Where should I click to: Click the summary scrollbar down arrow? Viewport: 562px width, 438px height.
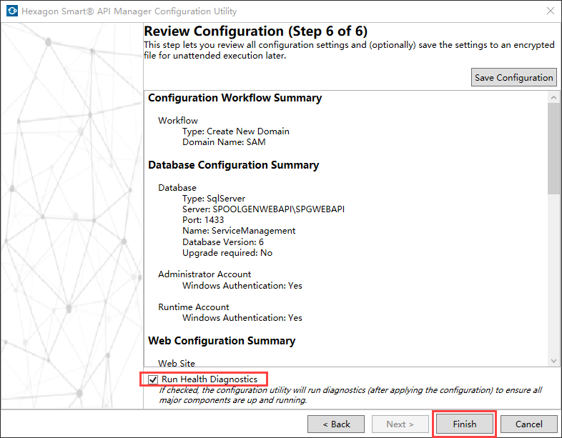coord(553,361)
